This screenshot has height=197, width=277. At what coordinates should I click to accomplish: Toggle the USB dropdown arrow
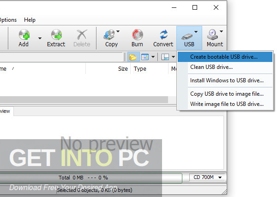196,32
